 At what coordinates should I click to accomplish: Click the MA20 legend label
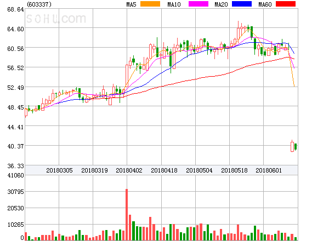[x=221, y=4]
